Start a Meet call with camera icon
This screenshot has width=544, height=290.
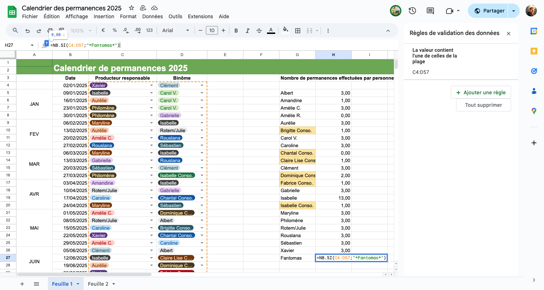coord(449,11)
